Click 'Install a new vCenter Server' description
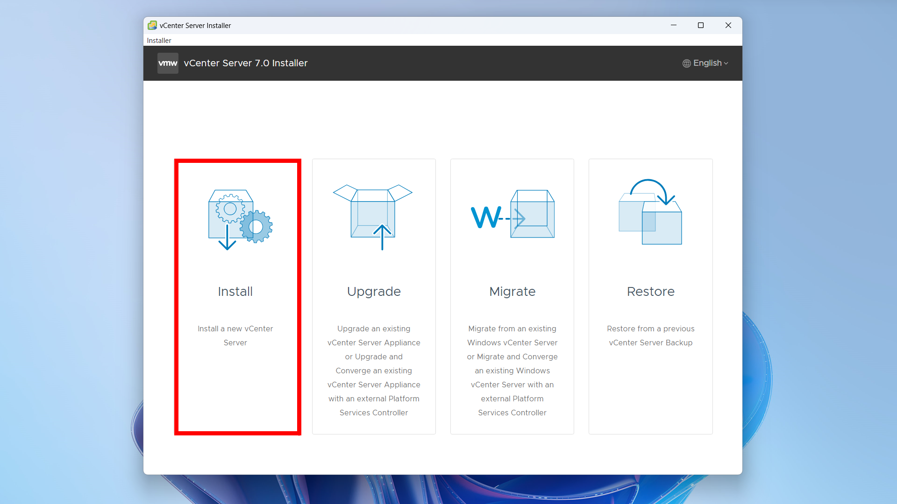 pos(235,336)
